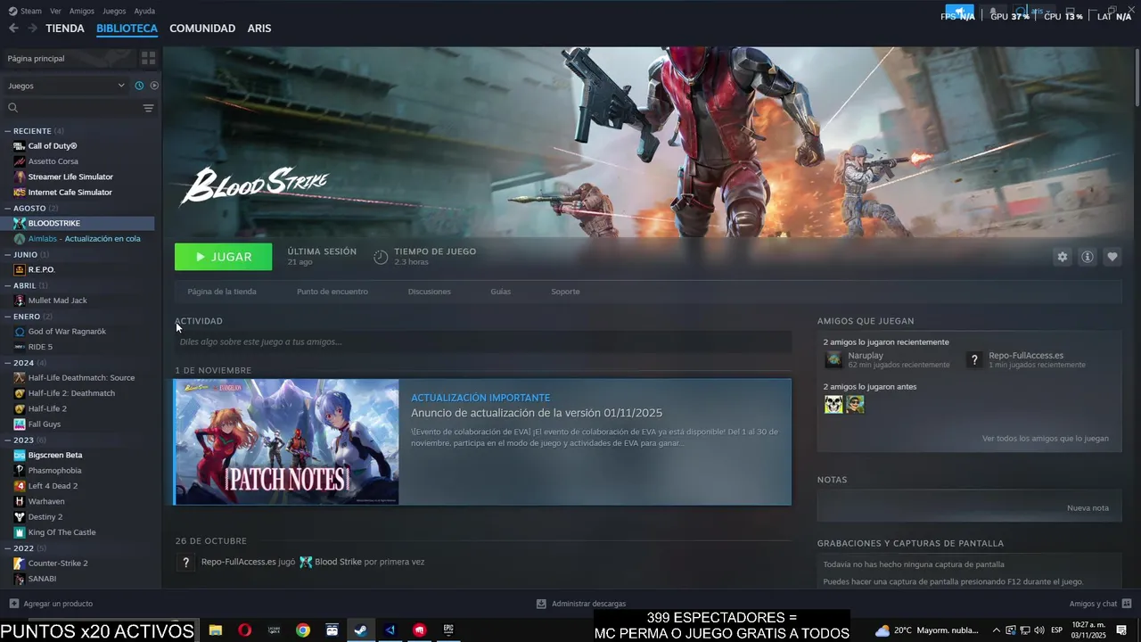Click the ready-to-play filter icon
Viewport: 1141px width, 642px height.
pyautogui.click(x=154, y=86)
